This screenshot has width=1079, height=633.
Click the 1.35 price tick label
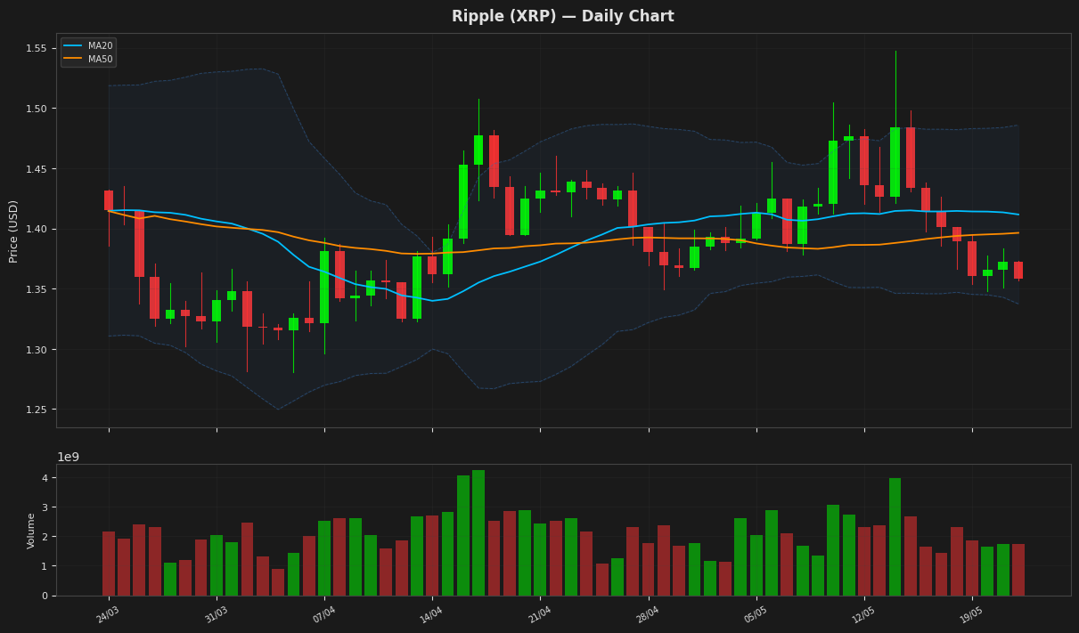pos(37,289)
